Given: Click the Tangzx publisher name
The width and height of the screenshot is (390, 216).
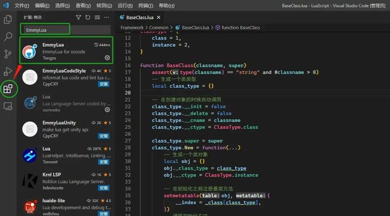Looking at the screenshot, I should pyautogui.click(x=49, y=58).
